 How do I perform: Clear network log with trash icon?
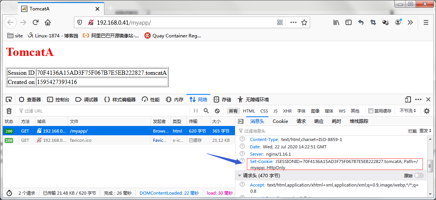coord(9,111)
